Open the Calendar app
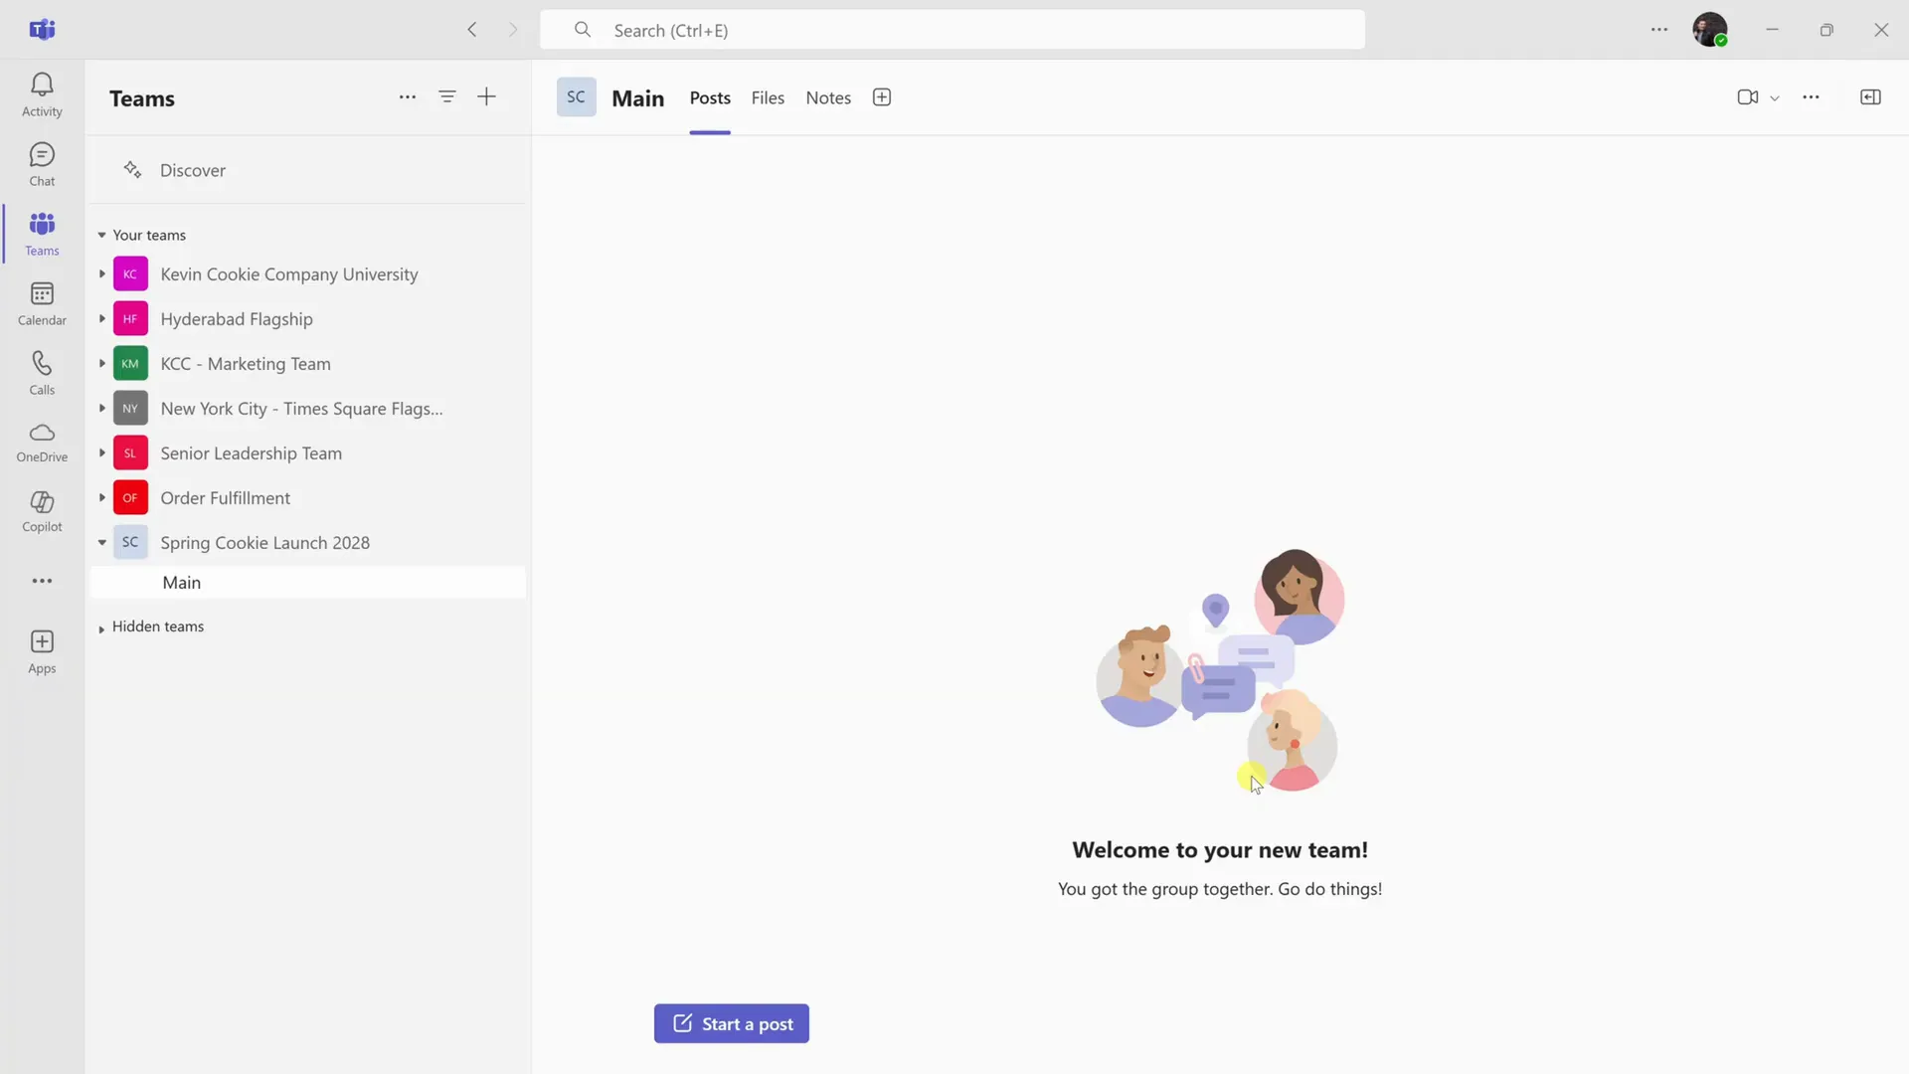The width and height of the screenshot is (1909, 1074). click(42, 304)
